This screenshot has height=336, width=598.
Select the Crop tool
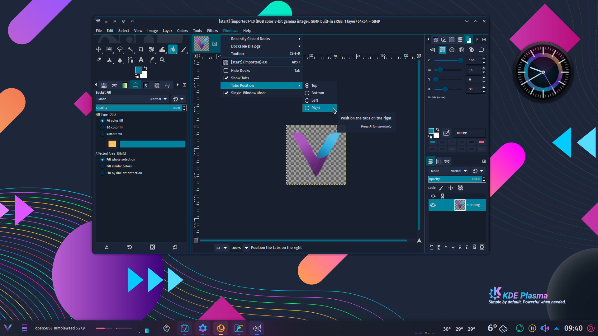click(x=141, y=49)
